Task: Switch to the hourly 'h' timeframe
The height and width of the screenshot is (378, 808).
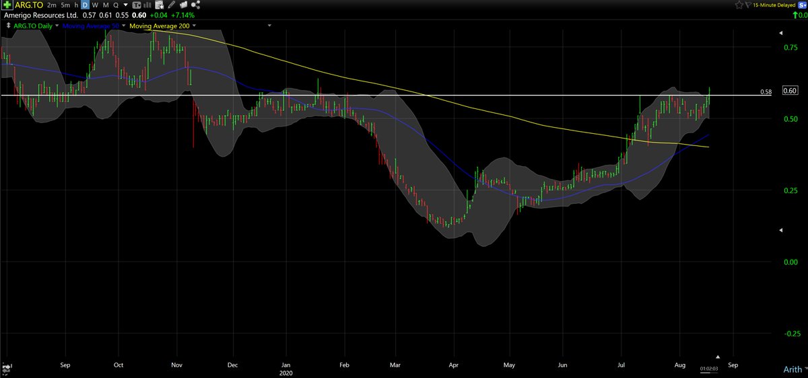Action: (76, 5)
